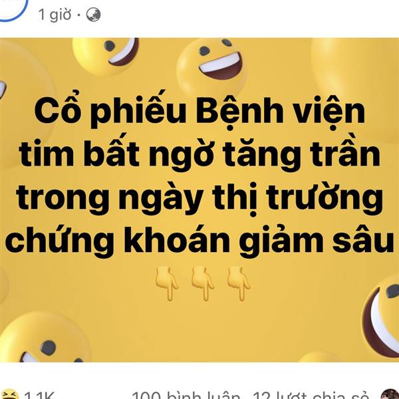The width and height of the screenshot is (399, 399).
Task: Open the "100 bình luận" comments
Action: (186, 395)
